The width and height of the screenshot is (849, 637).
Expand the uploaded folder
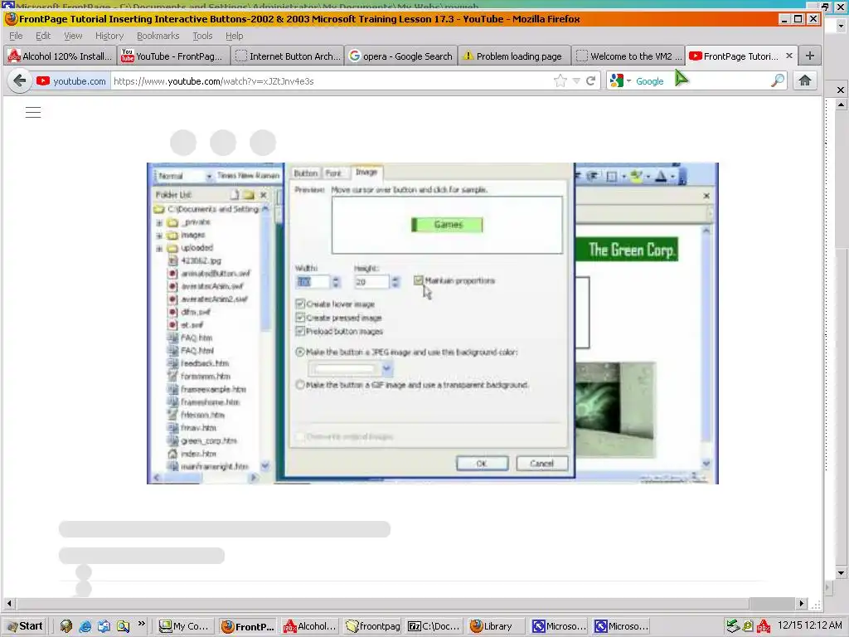click(x=159, y=249)
